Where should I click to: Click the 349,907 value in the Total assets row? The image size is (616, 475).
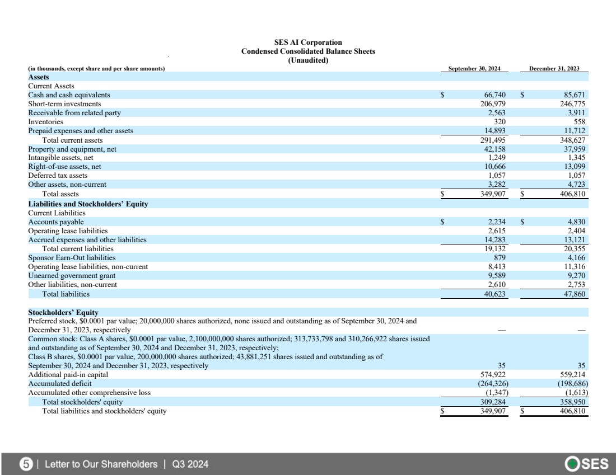coord(493,194)
